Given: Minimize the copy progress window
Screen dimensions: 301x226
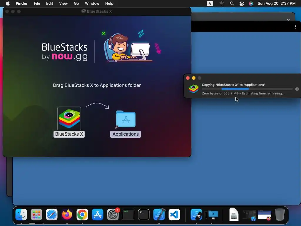Looking at the screenshot, I should 194,78.
